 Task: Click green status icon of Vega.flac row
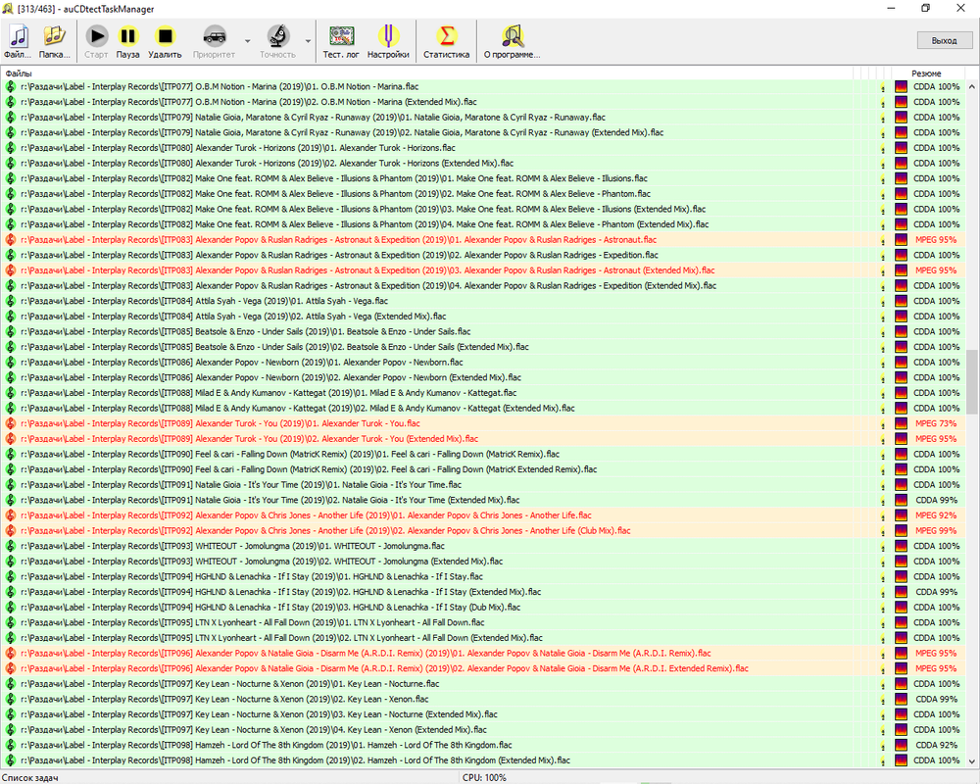(x=10, y=301)
